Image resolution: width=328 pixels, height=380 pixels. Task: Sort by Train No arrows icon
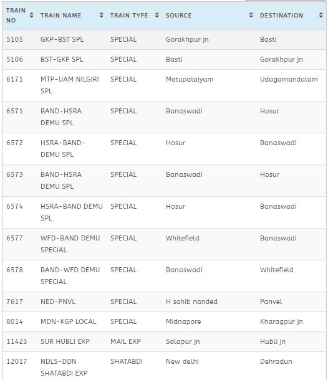click(x=32, y=16)
